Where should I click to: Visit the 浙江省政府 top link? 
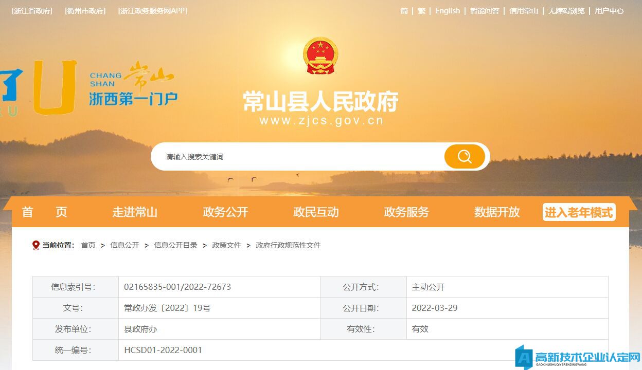tap(32, 11)
